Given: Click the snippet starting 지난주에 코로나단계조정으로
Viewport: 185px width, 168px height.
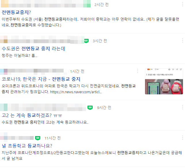Looking at the screenshot, I should point(92,156).
